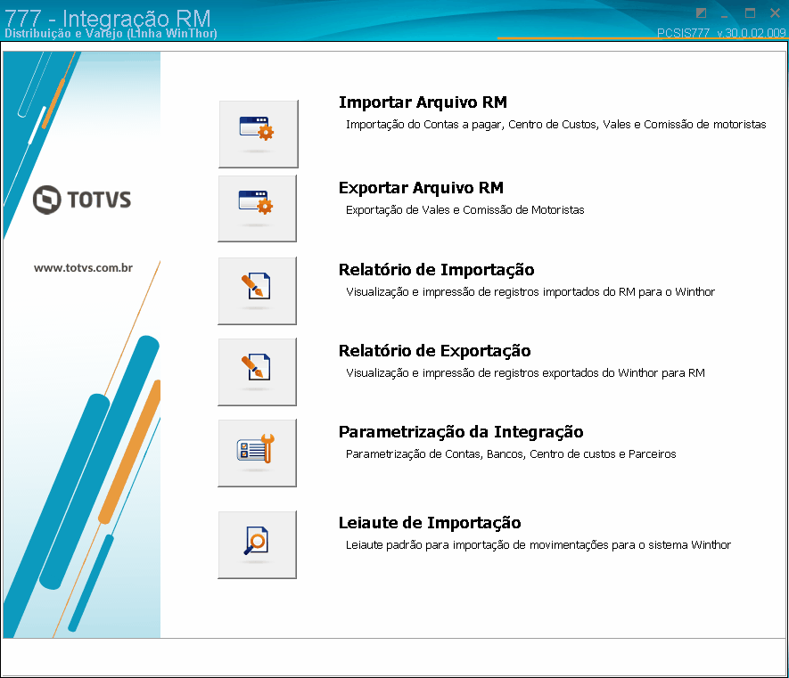This screenshot has width=789, height=678.
Task: Open the Parametrização da Integração icon button
Action: pyautogui.click(x=257, y=453)
